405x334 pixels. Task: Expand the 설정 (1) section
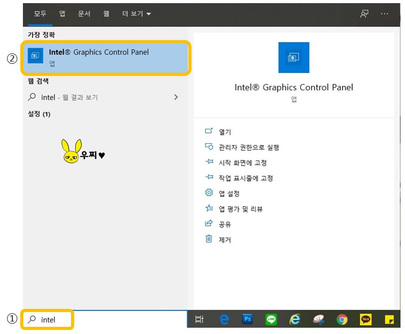[39, 114]
